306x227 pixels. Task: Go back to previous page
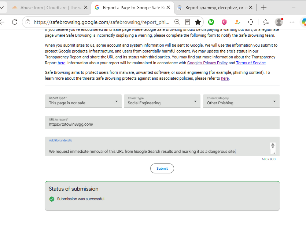(2, 22)
